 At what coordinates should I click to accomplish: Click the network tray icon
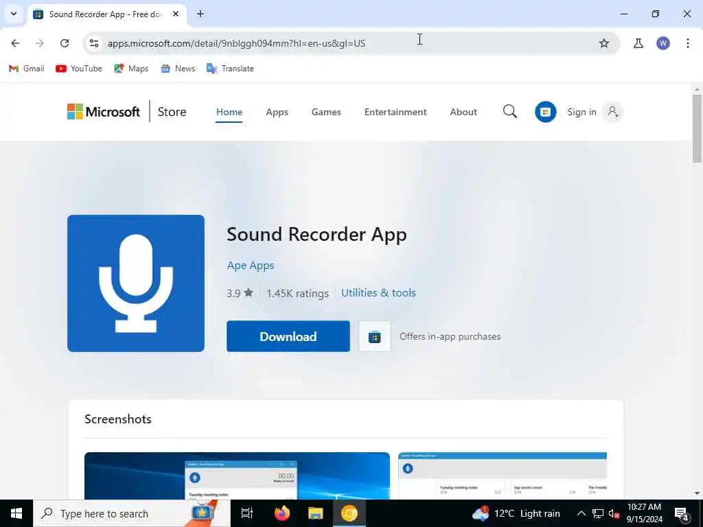click(598, 513)
